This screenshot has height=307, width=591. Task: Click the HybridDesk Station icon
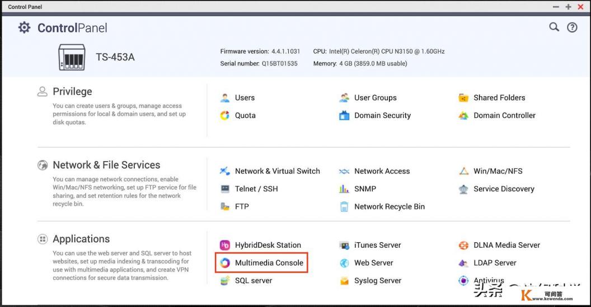point(225,245)
